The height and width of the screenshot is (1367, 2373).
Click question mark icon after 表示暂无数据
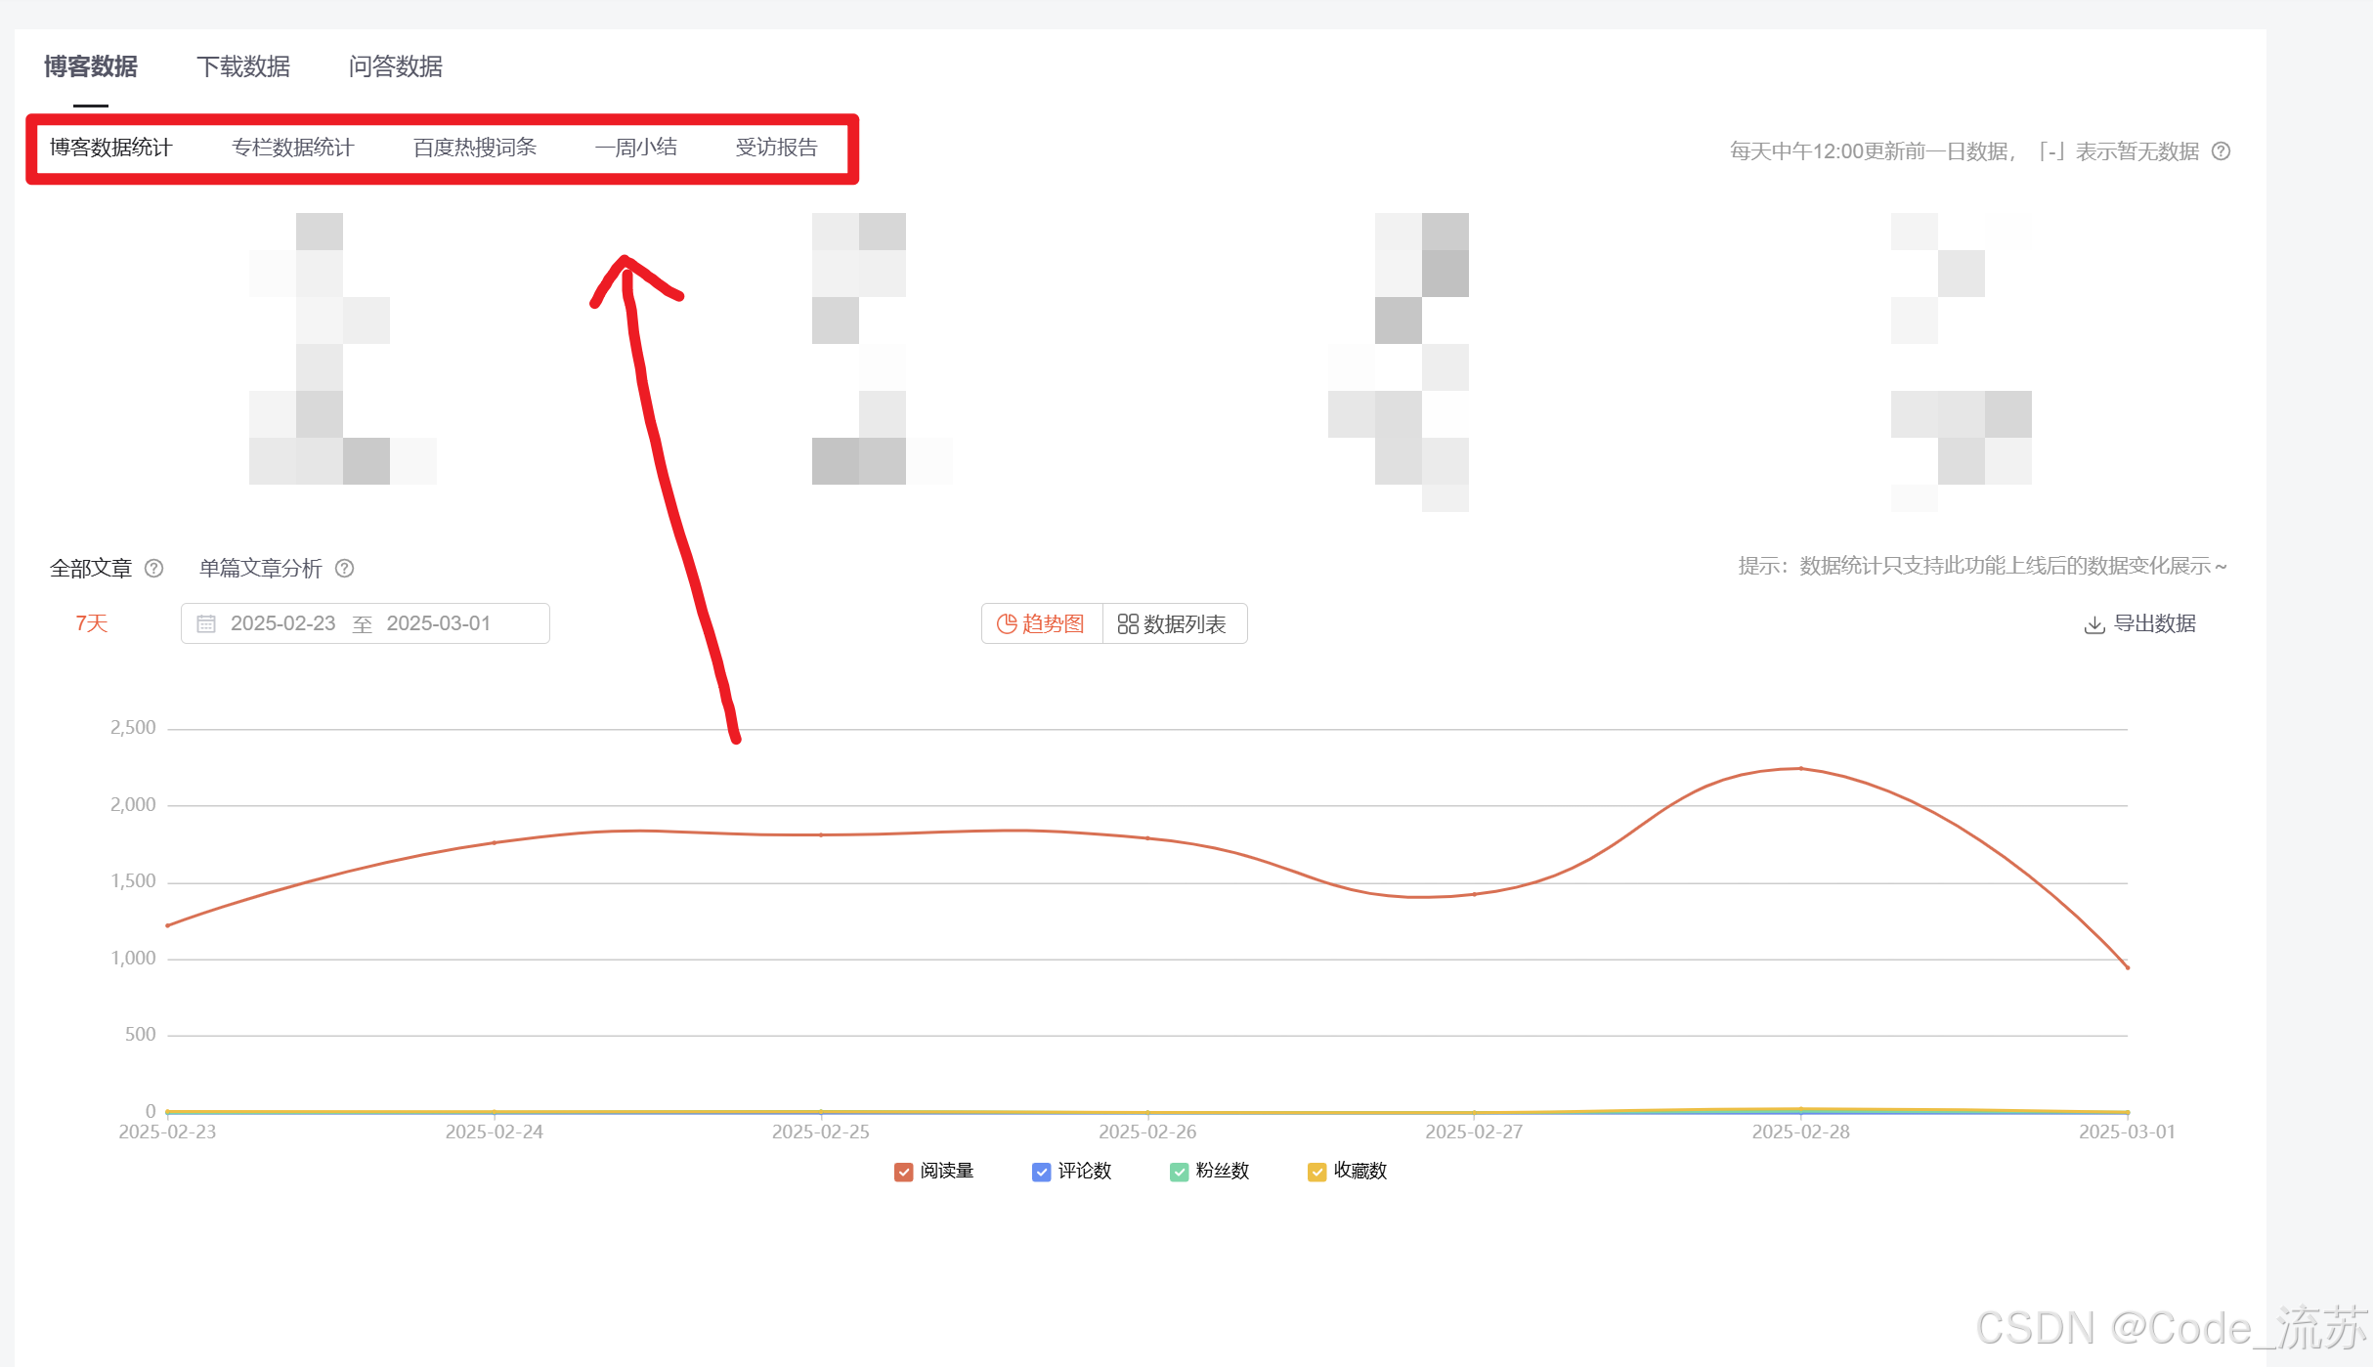[x=2221, y=151]
